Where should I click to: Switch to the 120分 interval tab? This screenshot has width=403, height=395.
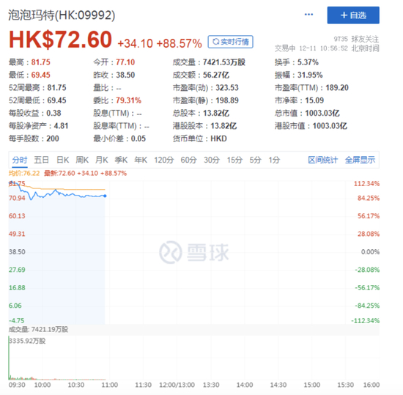tap(164, 160)
